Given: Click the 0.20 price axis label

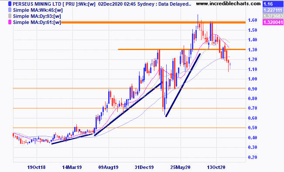Looking at the screenshot, I should pyautogui.click(x=253, y=157).
